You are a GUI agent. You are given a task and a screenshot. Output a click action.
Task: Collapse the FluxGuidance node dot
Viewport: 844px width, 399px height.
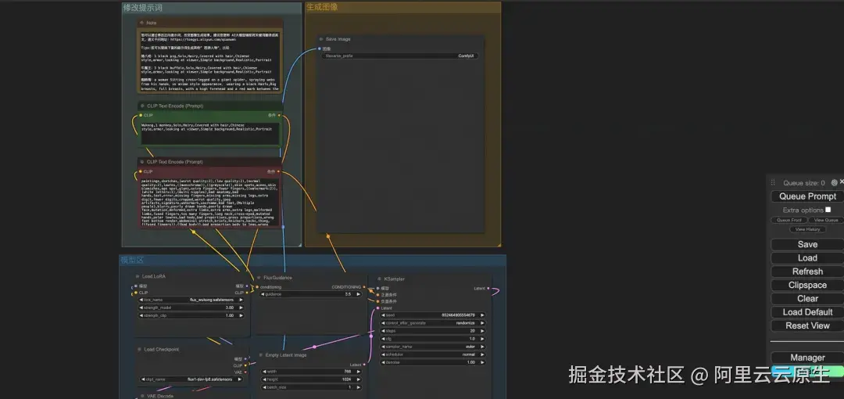(259, 278)
